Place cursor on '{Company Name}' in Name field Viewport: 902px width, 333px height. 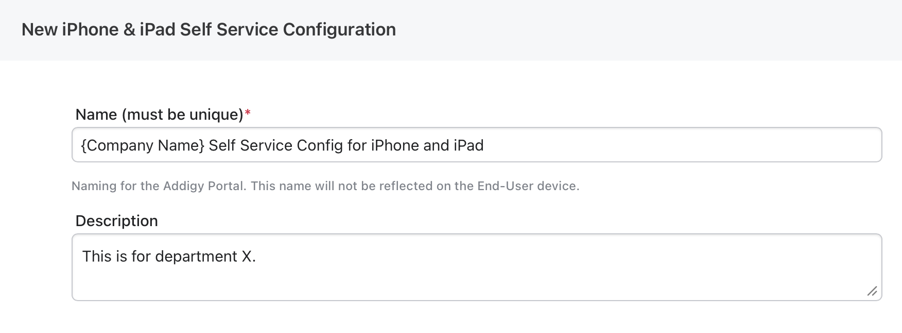click(x=143, y=145)
